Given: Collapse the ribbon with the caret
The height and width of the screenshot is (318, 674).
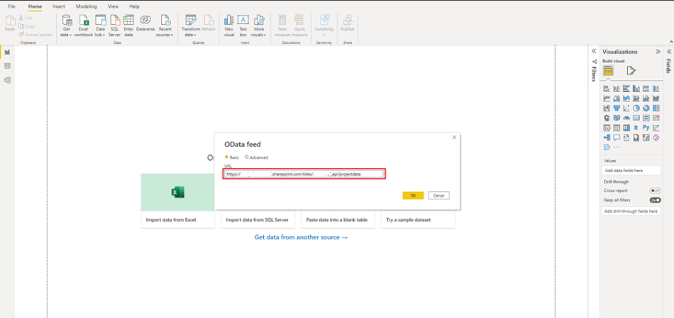Looking at the screenshot, I should [x=670, y=41].
